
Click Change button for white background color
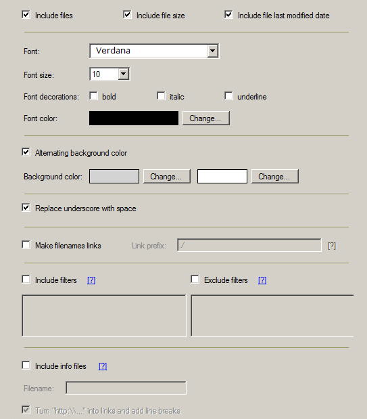click(x=275, y=177)
